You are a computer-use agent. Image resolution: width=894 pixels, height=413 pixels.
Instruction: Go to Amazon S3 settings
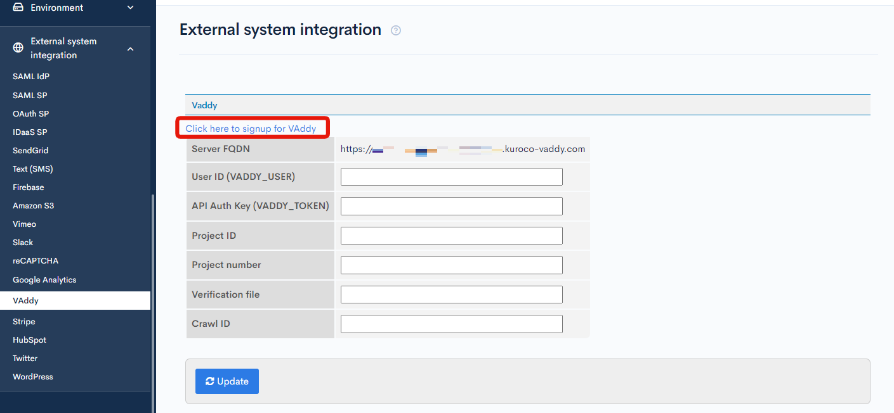(33, 205)
